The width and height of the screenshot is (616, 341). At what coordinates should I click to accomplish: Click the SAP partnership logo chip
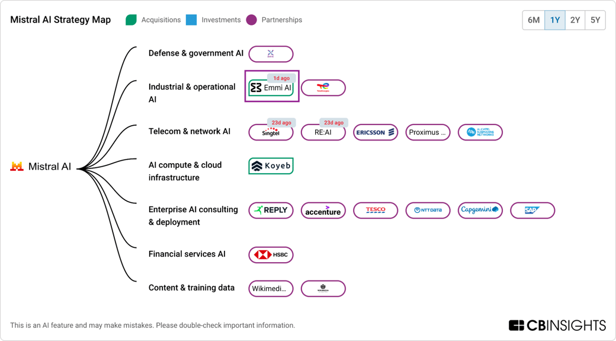pyautogui.click(x=532, y=211)
